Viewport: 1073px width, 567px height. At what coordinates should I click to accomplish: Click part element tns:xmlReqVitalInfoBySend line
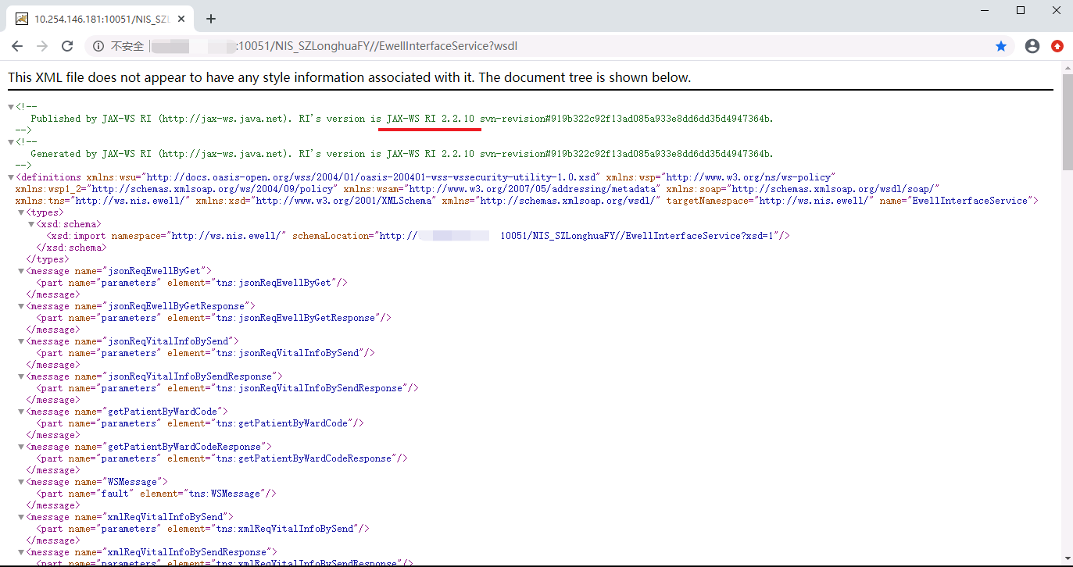click(x=203, y=529)
